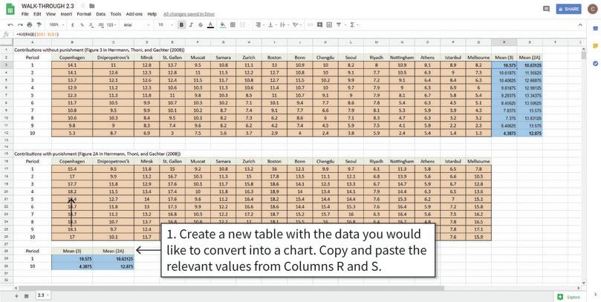The height and width of the screenshot is (302, 601).
Task: Open the borders tool
Action: coord(233,25)
